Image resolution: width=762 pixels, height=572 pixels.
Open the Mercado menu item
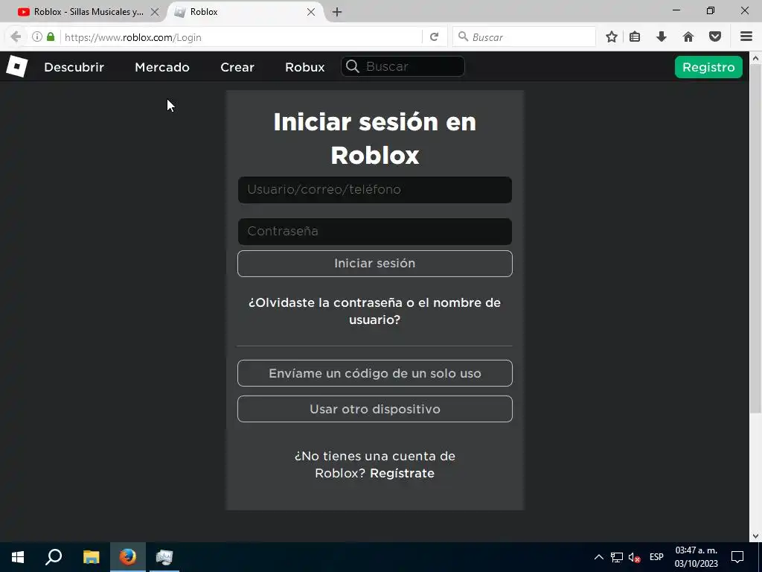click(x=162, y=67)
